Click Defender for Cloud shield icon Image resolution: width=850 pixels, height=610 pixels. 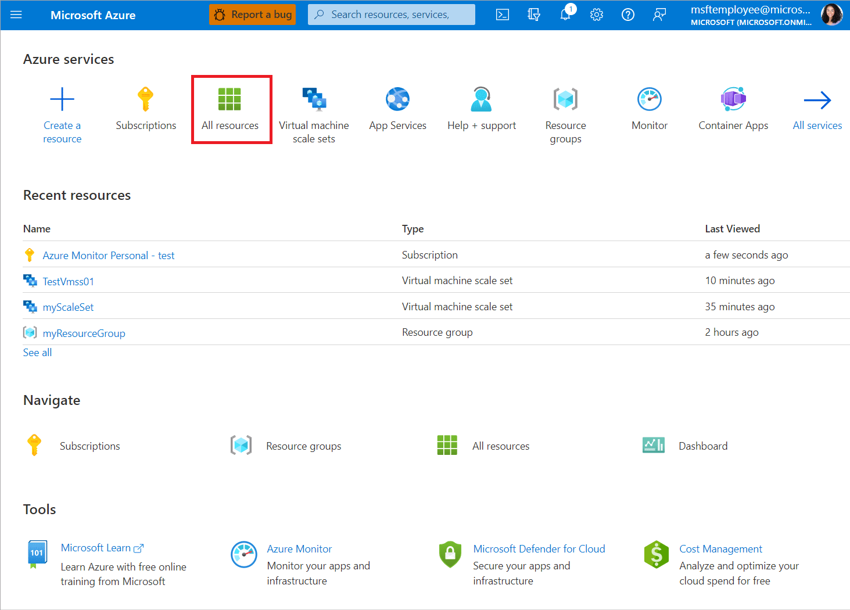coord(450,554)
